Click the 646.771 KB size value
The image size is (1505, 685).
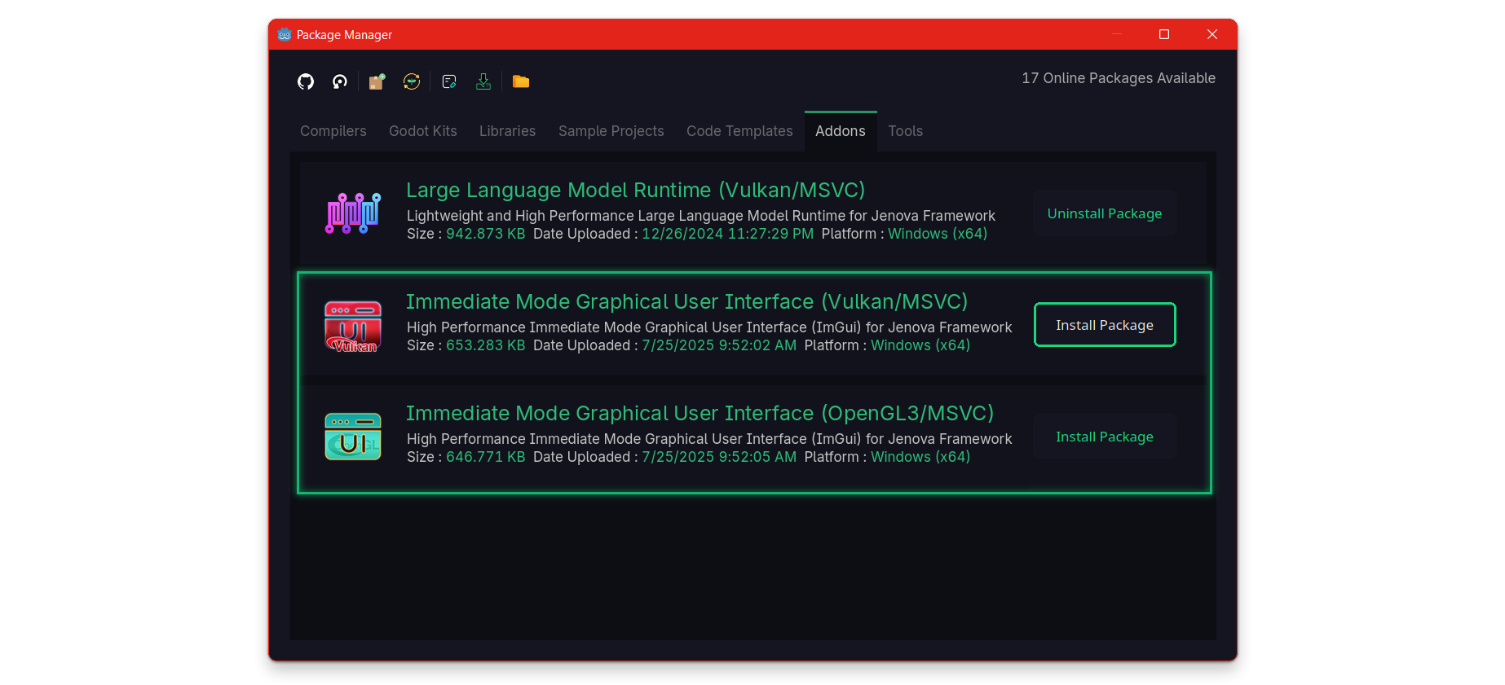pos(486,457)
